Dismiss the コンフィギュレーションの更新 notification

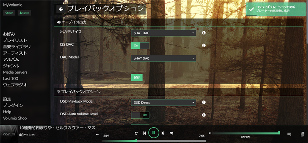(x=276, y=9)
